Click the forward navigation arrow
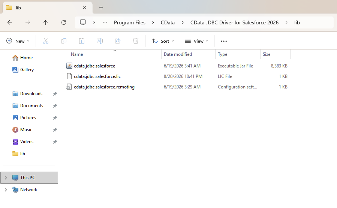337x208 pixels. point(28,22)
